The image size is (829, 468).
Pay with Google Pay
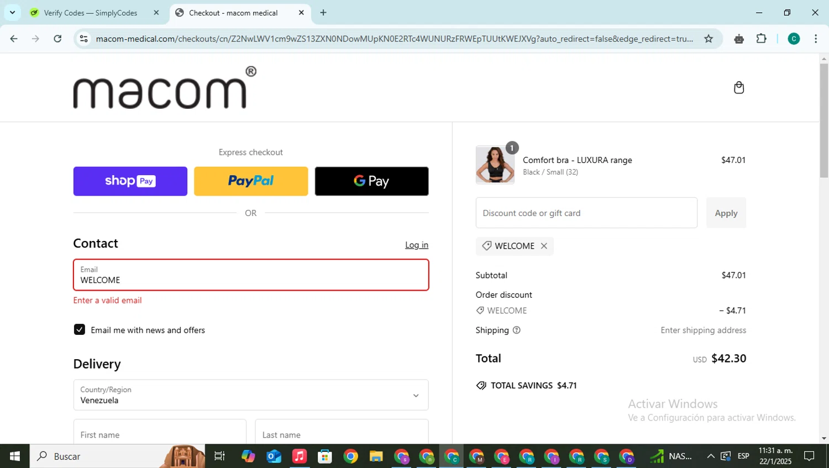371,181
